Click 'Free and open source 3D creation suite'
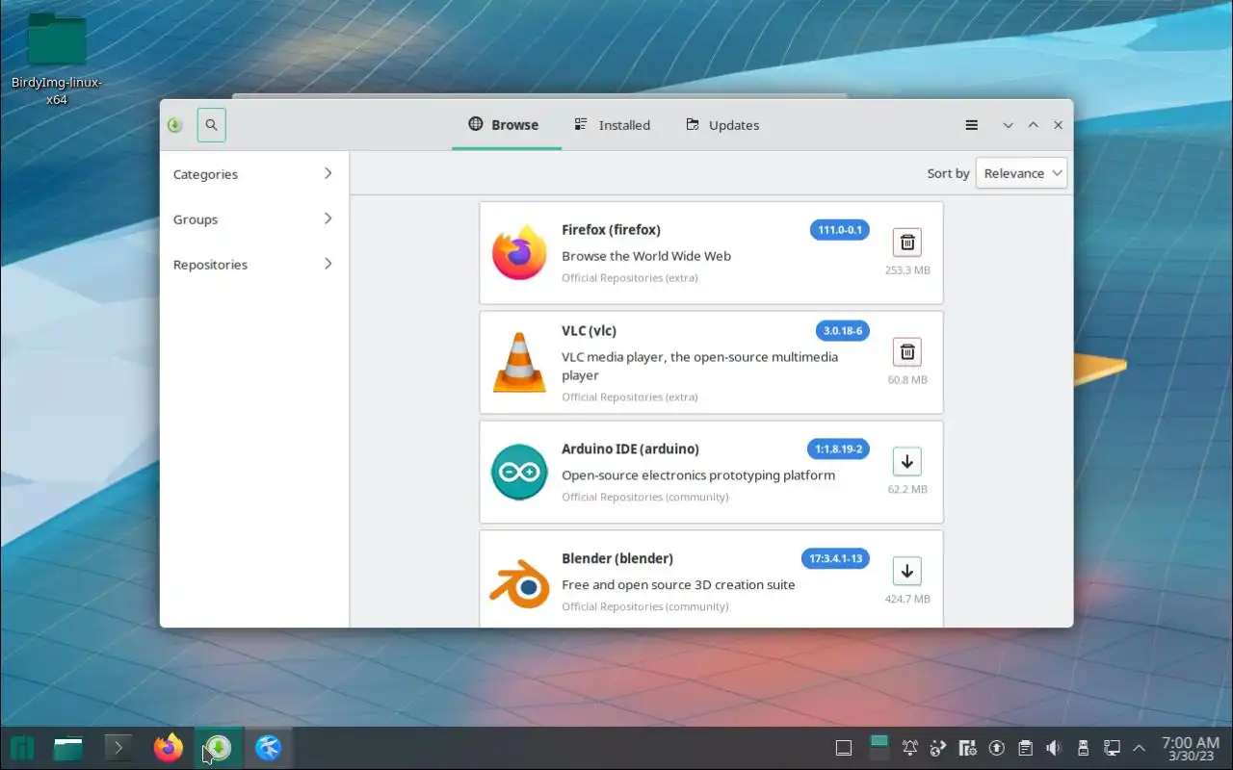 678,585
